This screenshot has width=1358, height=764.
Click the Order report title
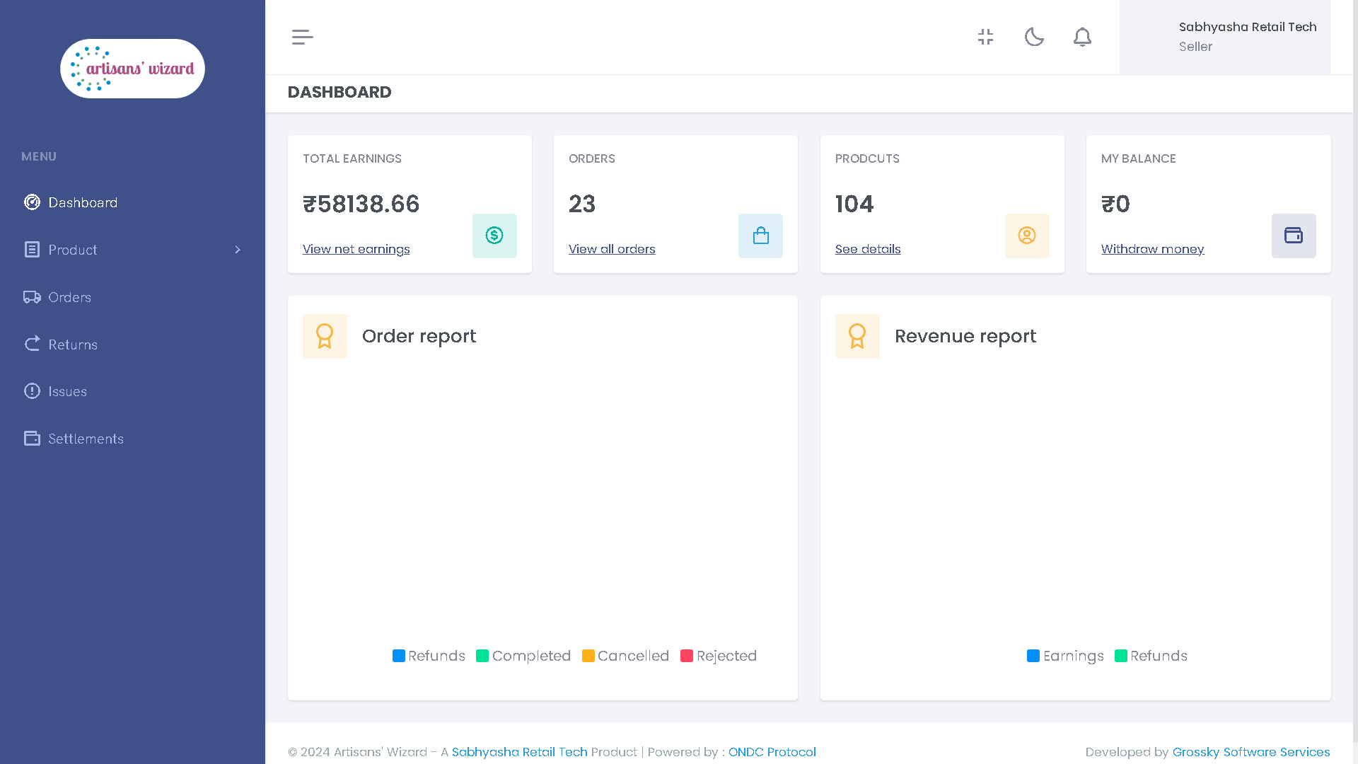(x=419, y=336)
